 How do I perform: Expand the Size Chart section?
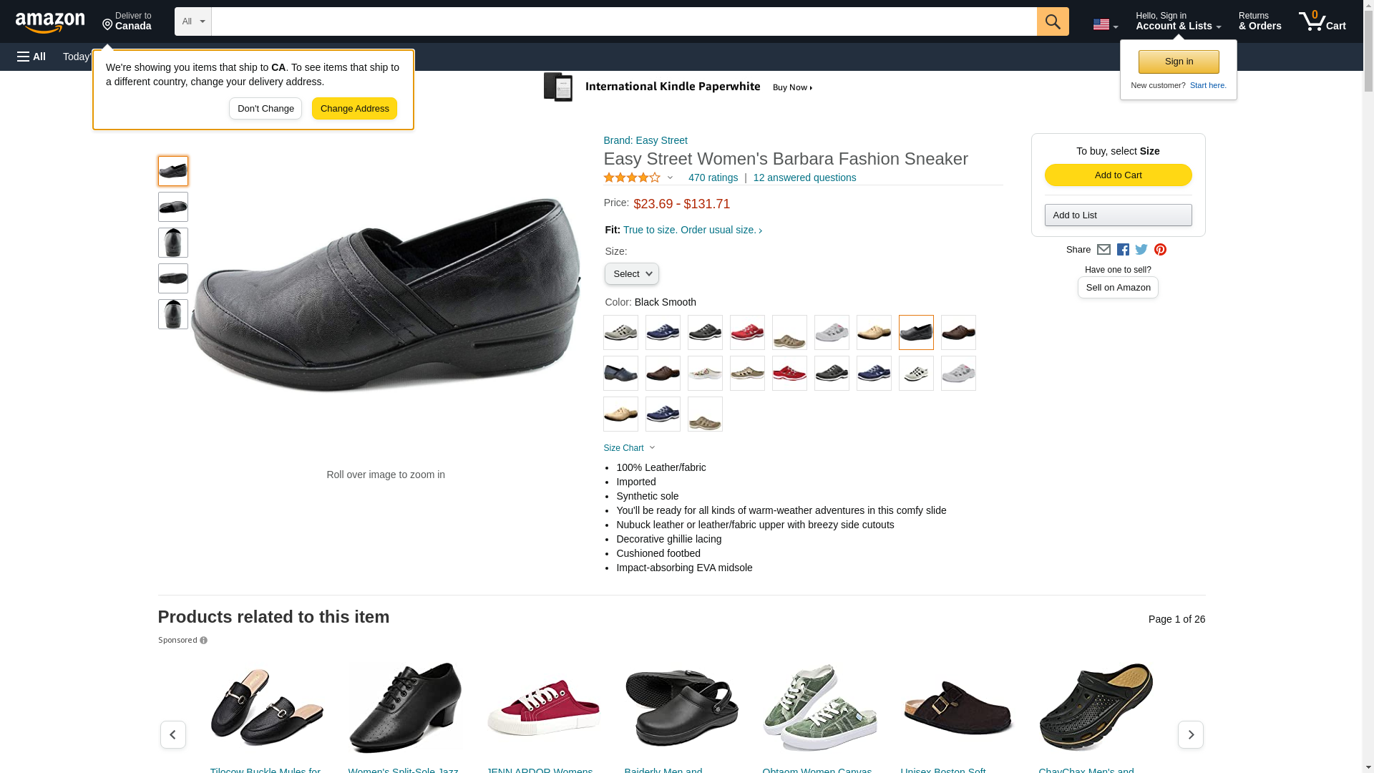click(x=629, y=448)
